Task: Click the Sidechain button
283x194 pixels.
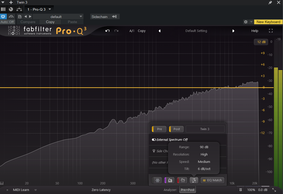Action: 105,16
